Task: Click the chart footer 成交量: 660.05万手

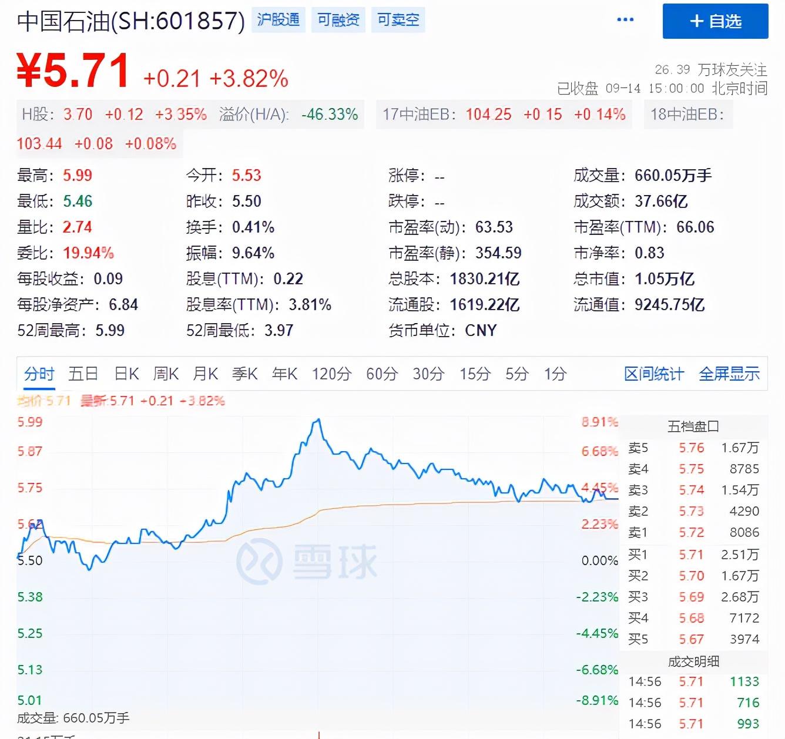Action: pos(73,718)
